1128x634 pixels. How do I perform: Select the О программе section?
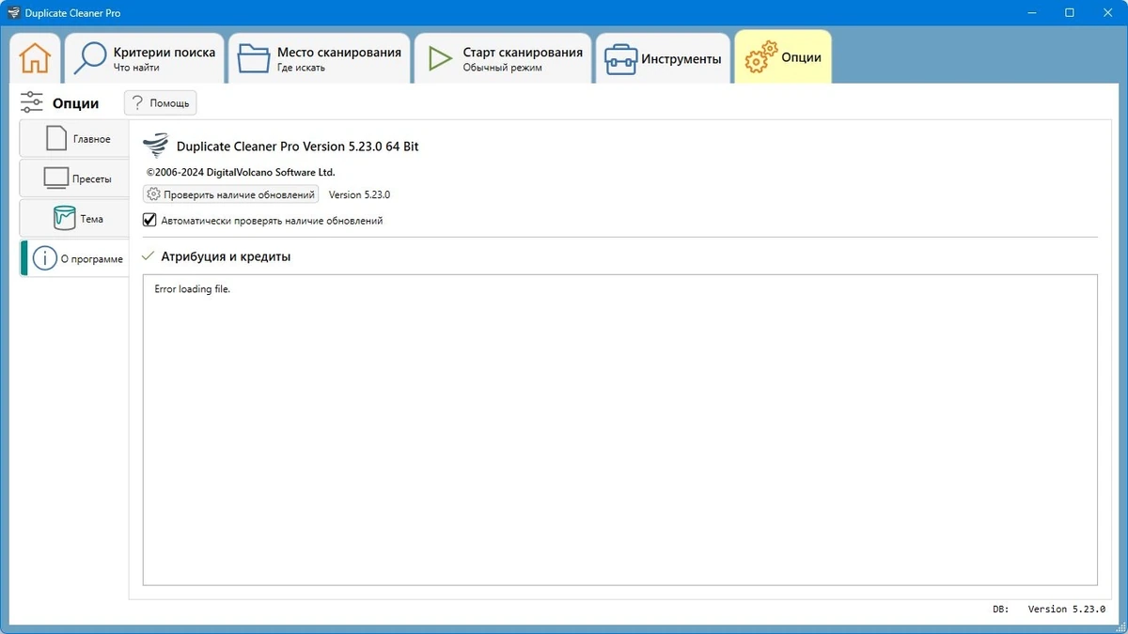point(74,258)
